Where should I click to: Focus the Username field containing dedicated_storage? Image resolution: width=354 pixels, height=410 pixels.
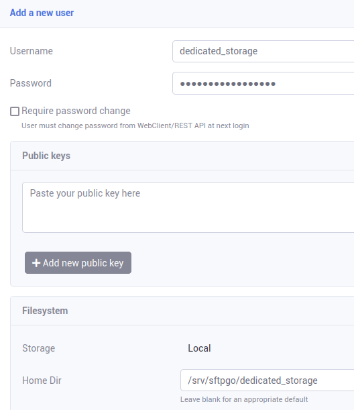(263, 51)
